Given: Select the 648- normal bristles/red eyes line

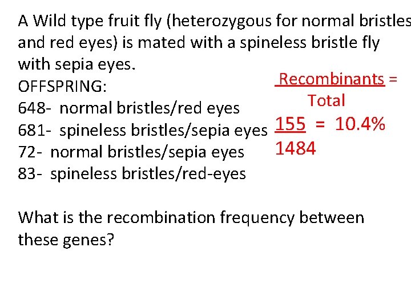Looking at the screenshot, I should [128, 108].
